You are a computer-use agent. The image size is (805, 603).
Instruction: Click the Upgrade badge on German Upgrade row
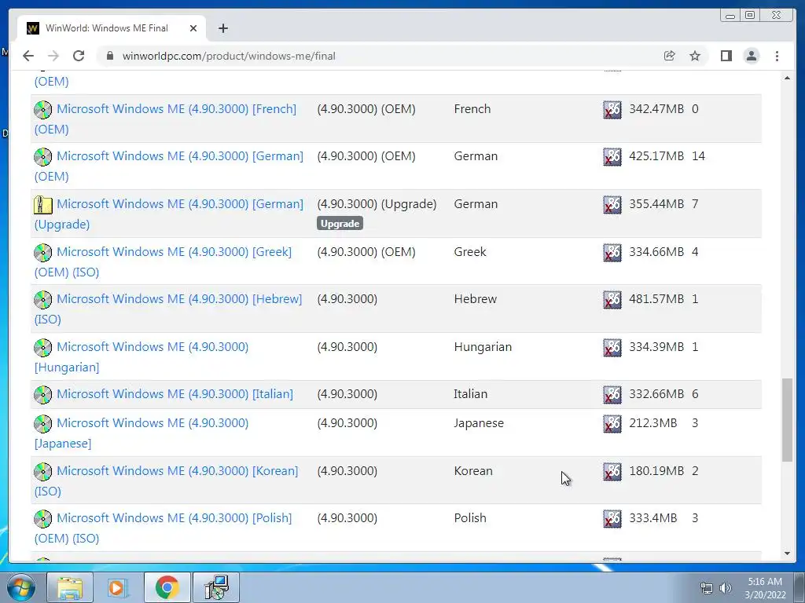click(x=340, y=224)
